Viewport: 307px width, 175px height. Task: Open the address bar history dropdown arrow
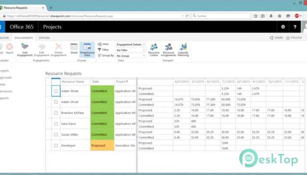(x=182, y=16)
